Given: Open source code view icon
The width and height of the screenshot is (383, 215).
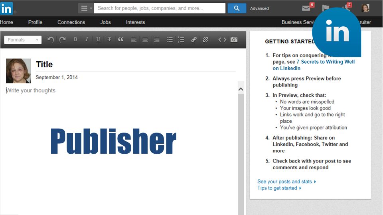Looking at the screenshot, I should click(222, 39).
